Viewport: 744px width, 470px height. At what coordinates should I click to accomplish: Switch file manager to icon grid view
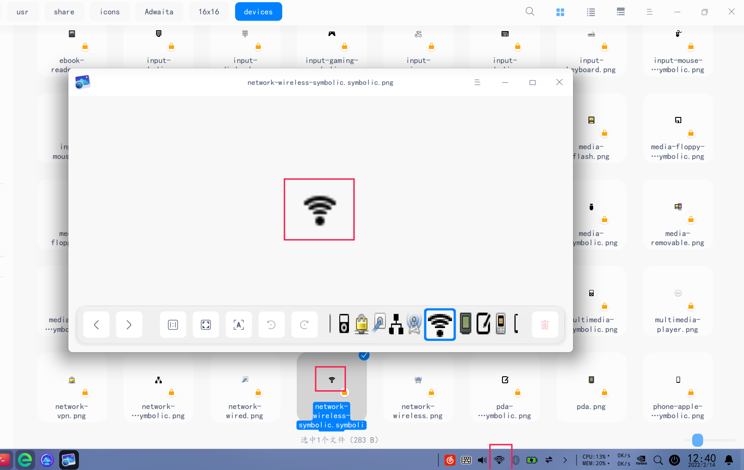pos(560,12)
